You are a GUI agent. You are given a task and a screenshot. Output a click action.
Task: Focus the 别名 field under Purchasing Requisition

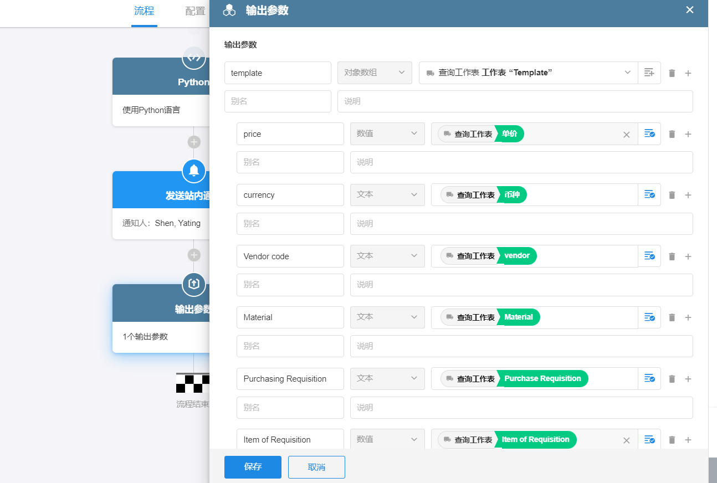click(x=290, y=408)
